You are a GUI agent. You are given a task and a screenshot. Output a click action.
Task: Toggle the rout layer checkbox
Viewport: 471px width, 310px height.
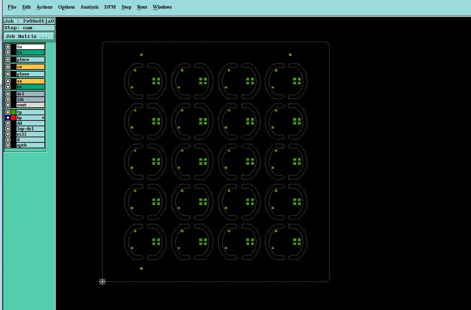[x=8, y=105]
